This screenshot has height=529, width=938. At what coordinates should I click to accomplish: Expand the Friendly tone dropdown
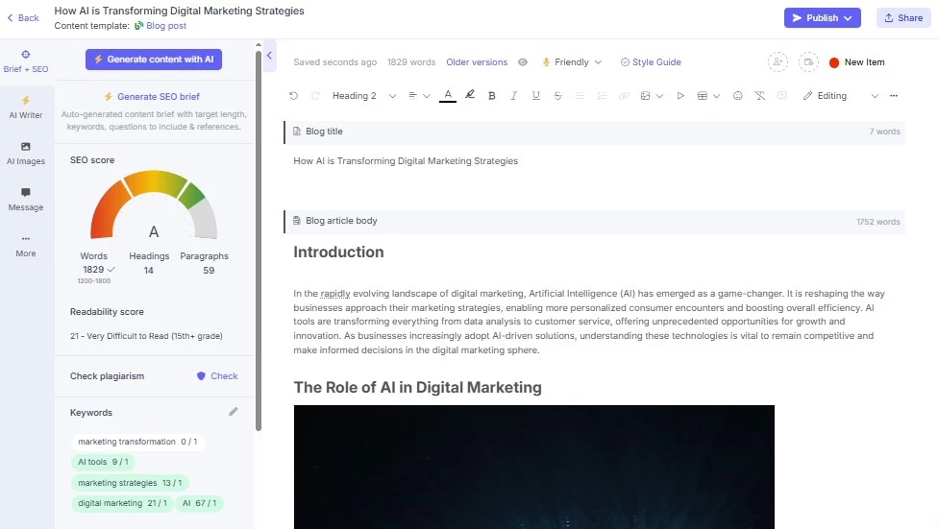click(x=572, y=62)
